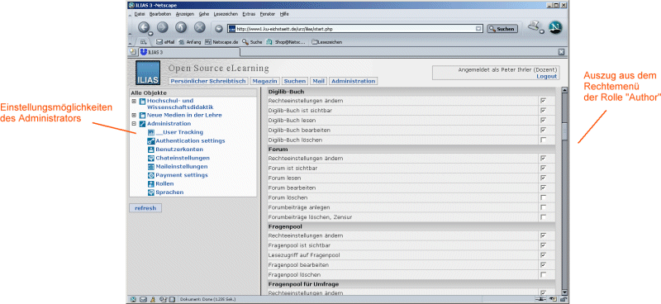Image resolution: width=661 pixels, height=304 pixels.
Task: Open the Shop@Netscape bookmark
Action: pos(286,42)
